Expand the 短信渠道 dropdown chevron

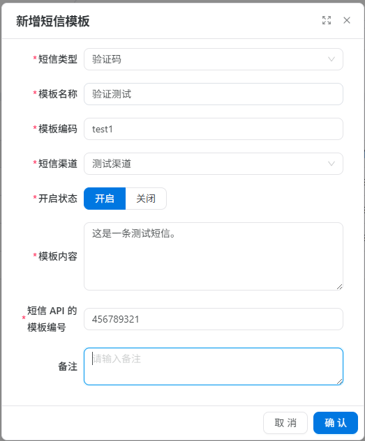click(332, 164)
